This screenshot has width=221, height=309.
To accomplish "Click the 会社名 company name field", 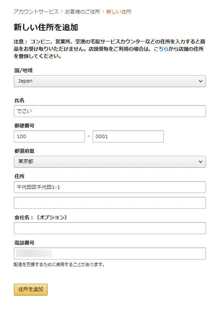I will coord(110,228).
